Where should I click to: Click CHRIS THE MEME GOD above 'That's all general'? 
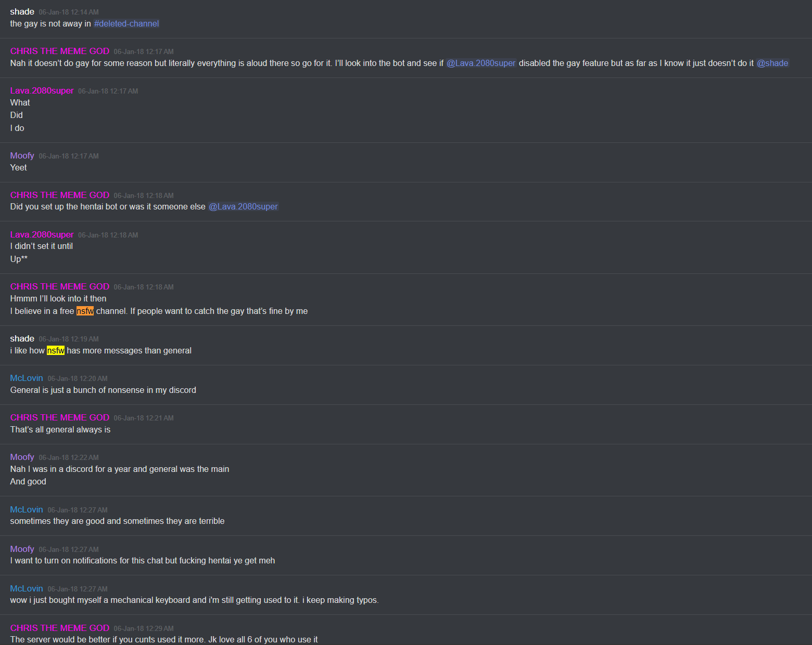coord(60,418)
